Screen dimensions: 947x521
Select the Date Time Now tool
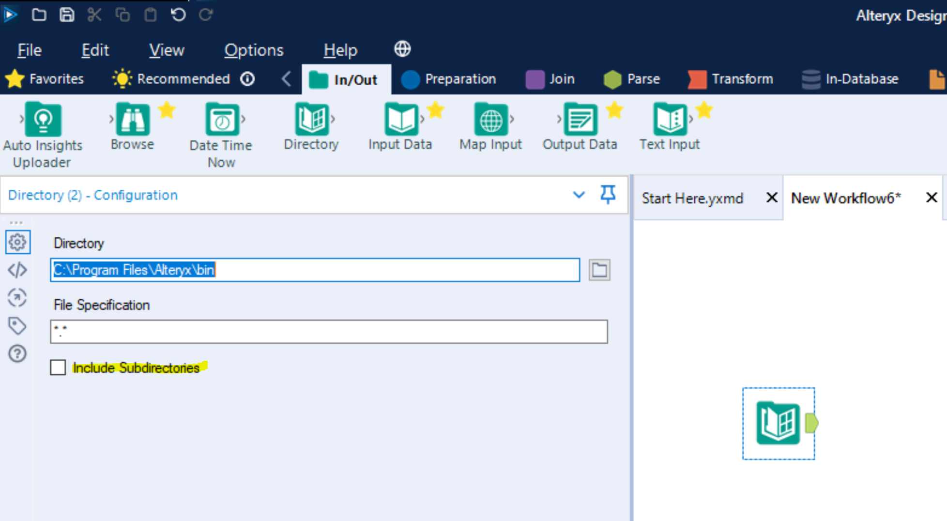pyautogui.click(x=221, y=120)
